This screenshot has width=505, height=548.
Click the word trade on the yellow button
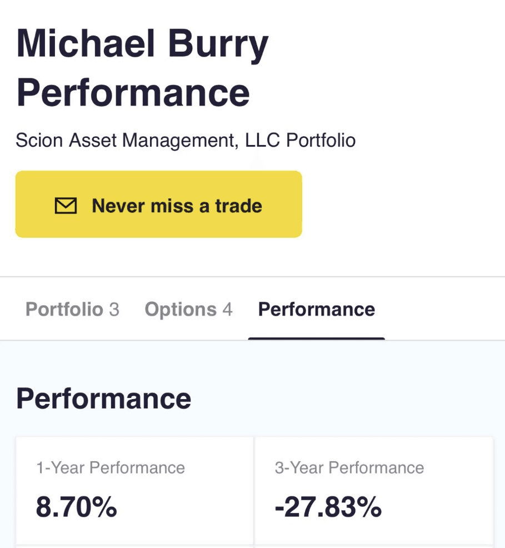[x=238, y=206]
